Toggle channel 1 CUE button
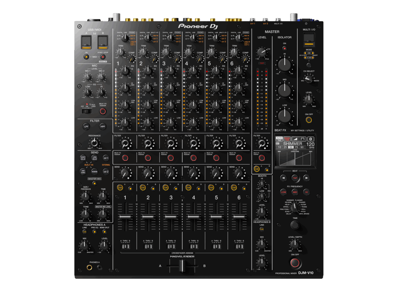The image size is (398, 292). 120,188
